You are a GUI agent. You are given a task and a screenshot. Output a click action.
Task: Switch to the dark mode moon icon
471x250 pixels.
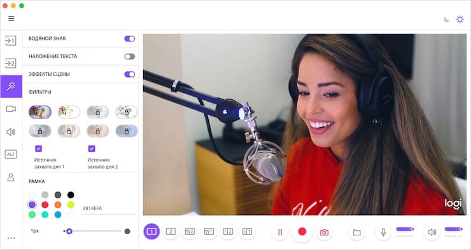click(447, 20)
